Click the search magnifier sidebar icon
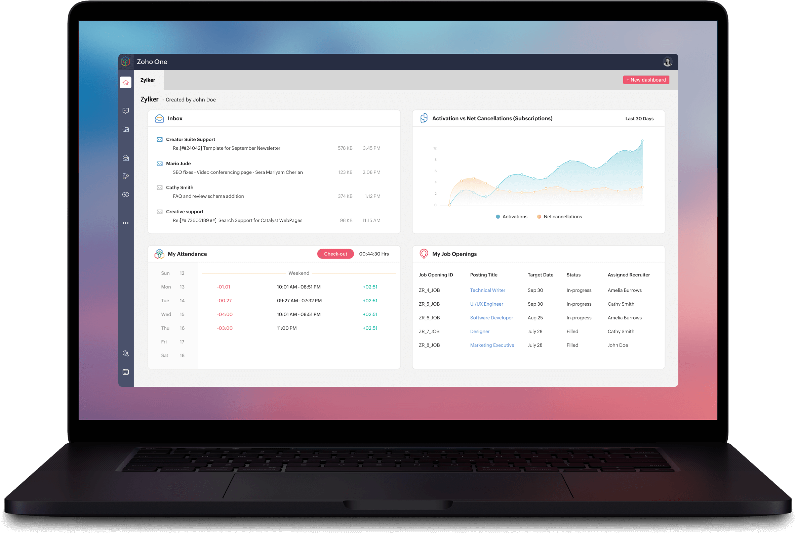This screenshot has width=796, height=534. pyautogui.click(x=125, y=352)
